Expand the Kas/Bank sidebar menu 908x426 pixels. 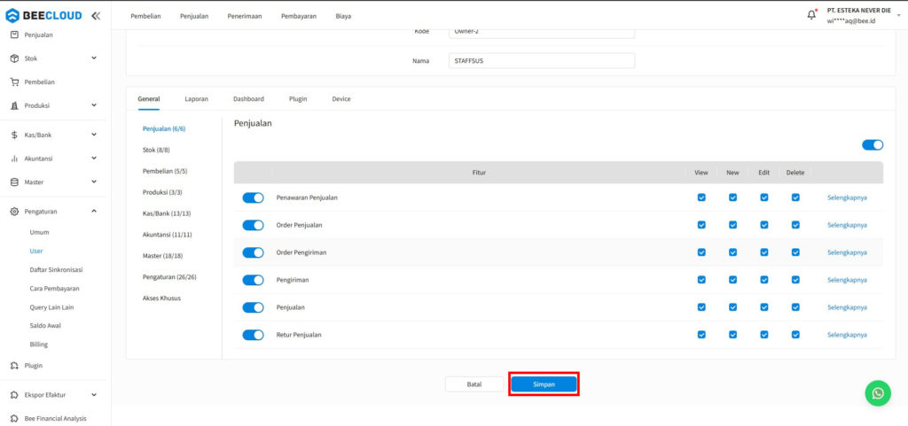click(94, 136)
